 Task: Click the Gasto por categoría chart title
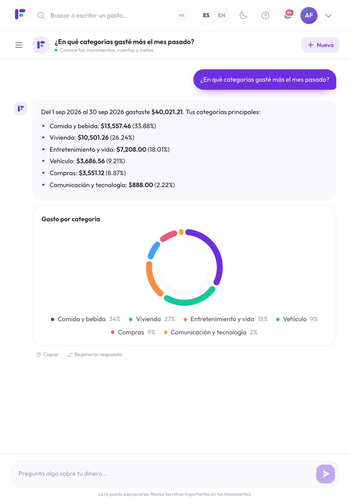coord(71,219)
